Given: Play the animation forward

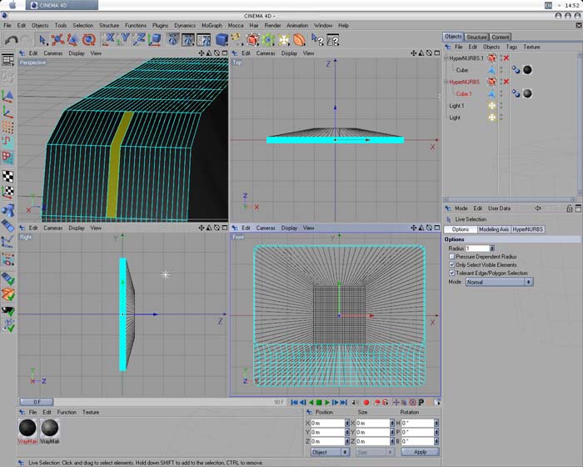Looking at the screenshot, I should (326, 403).
